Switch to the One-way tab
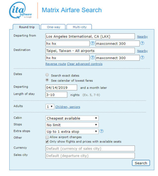The height and width of the screenshot is (176, 158). (53, 27)
